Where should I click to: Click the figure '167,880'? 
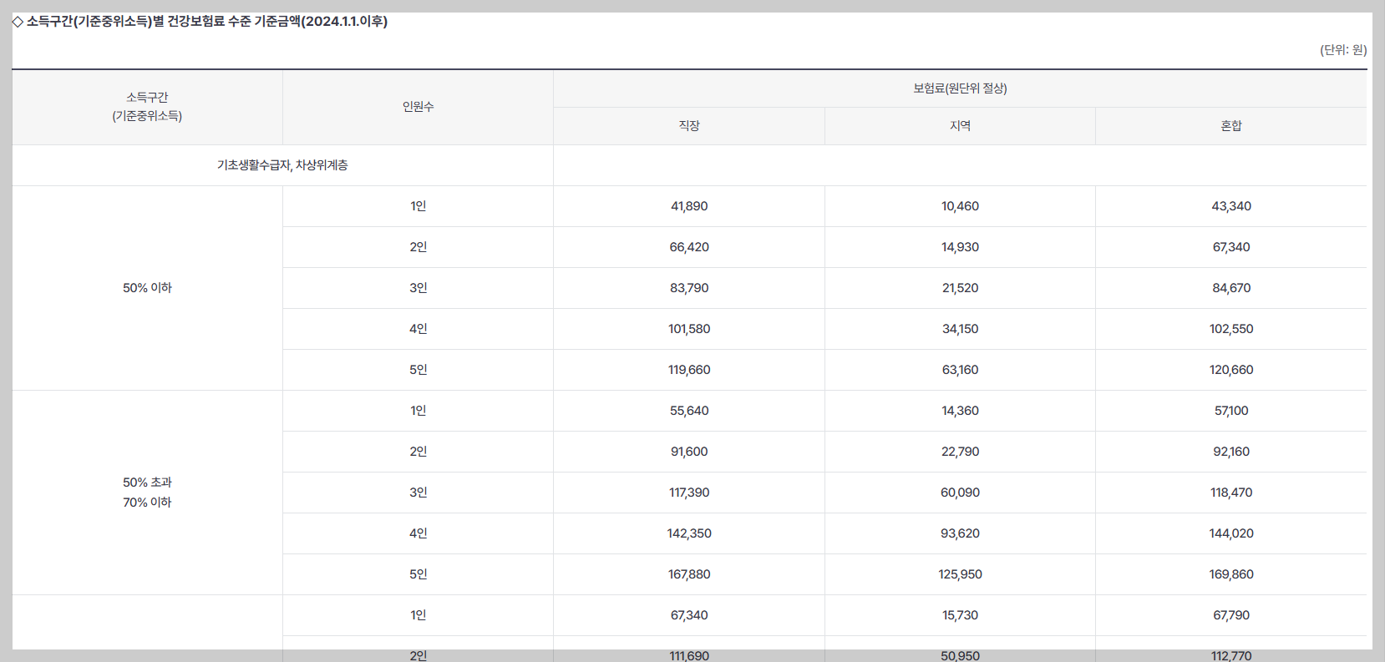click(x=689, y=574)
